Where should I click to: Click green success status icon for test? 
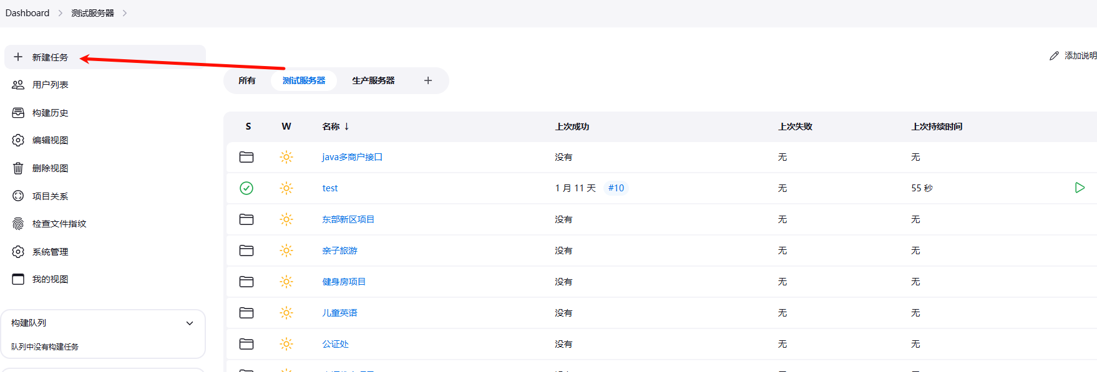(x=246, y=188)
